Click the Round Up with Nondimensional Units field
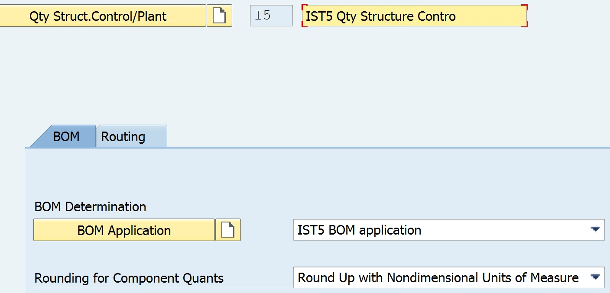Screen dimensions: 610x293 (x=449, y=277)
